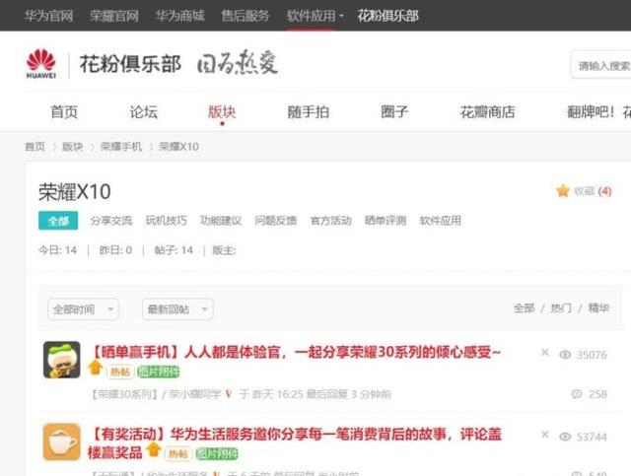Select the 官方活动 category tab
This screenshot has width=631, height=476.
point(331,221)
